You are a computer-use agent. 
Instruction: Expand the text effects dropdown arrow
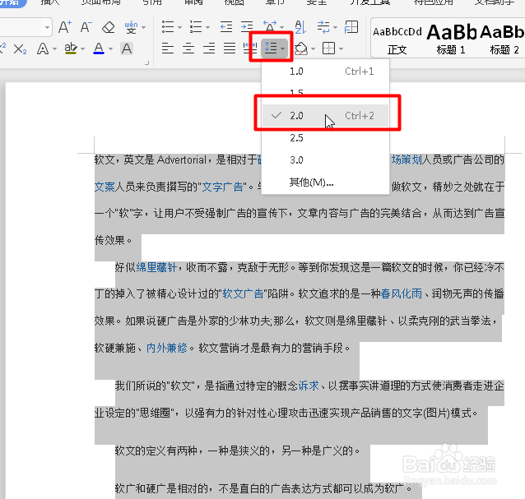(x=54, y=49)
